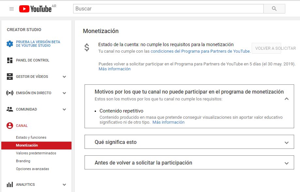Viewport: 300px width, 192px height.
Task: Open Branding submenu item
Action: click(23, 161)
